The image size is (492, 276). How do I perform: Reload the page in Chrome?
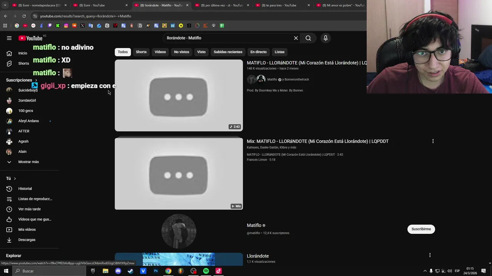tap(24, 16)
